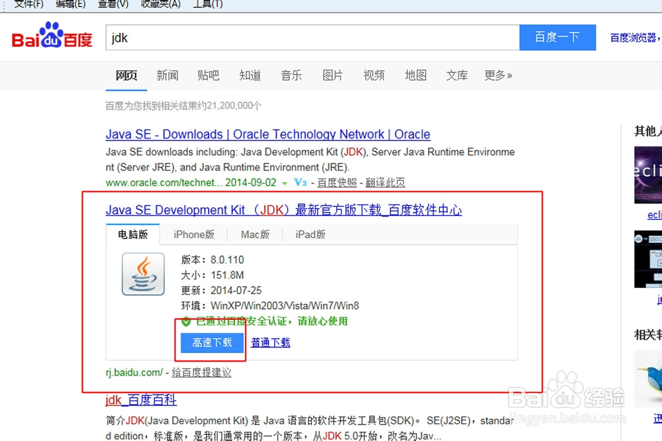Open the jdk_百度百科 result
Image resolution: width=662 pixels, height=441 pixels.
[141, 399]
